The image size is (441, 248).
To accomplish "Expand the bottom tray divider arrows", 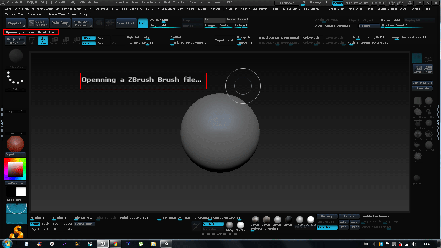I will [219, 234].
